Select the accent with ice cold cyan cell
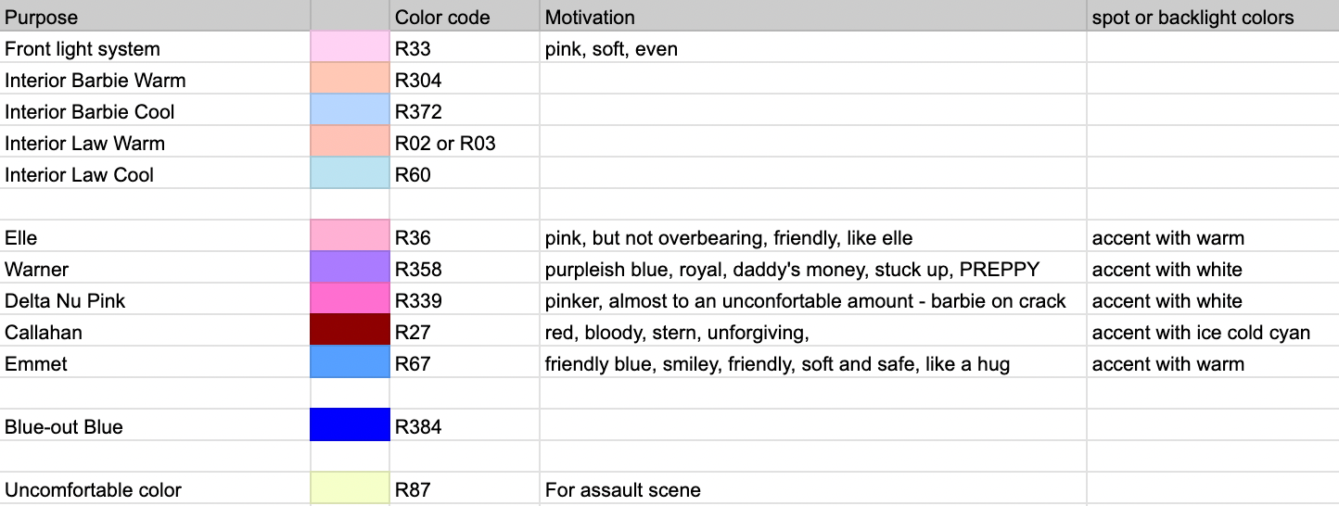The height and width of the screenshot is (506, 1339). 1213,332
